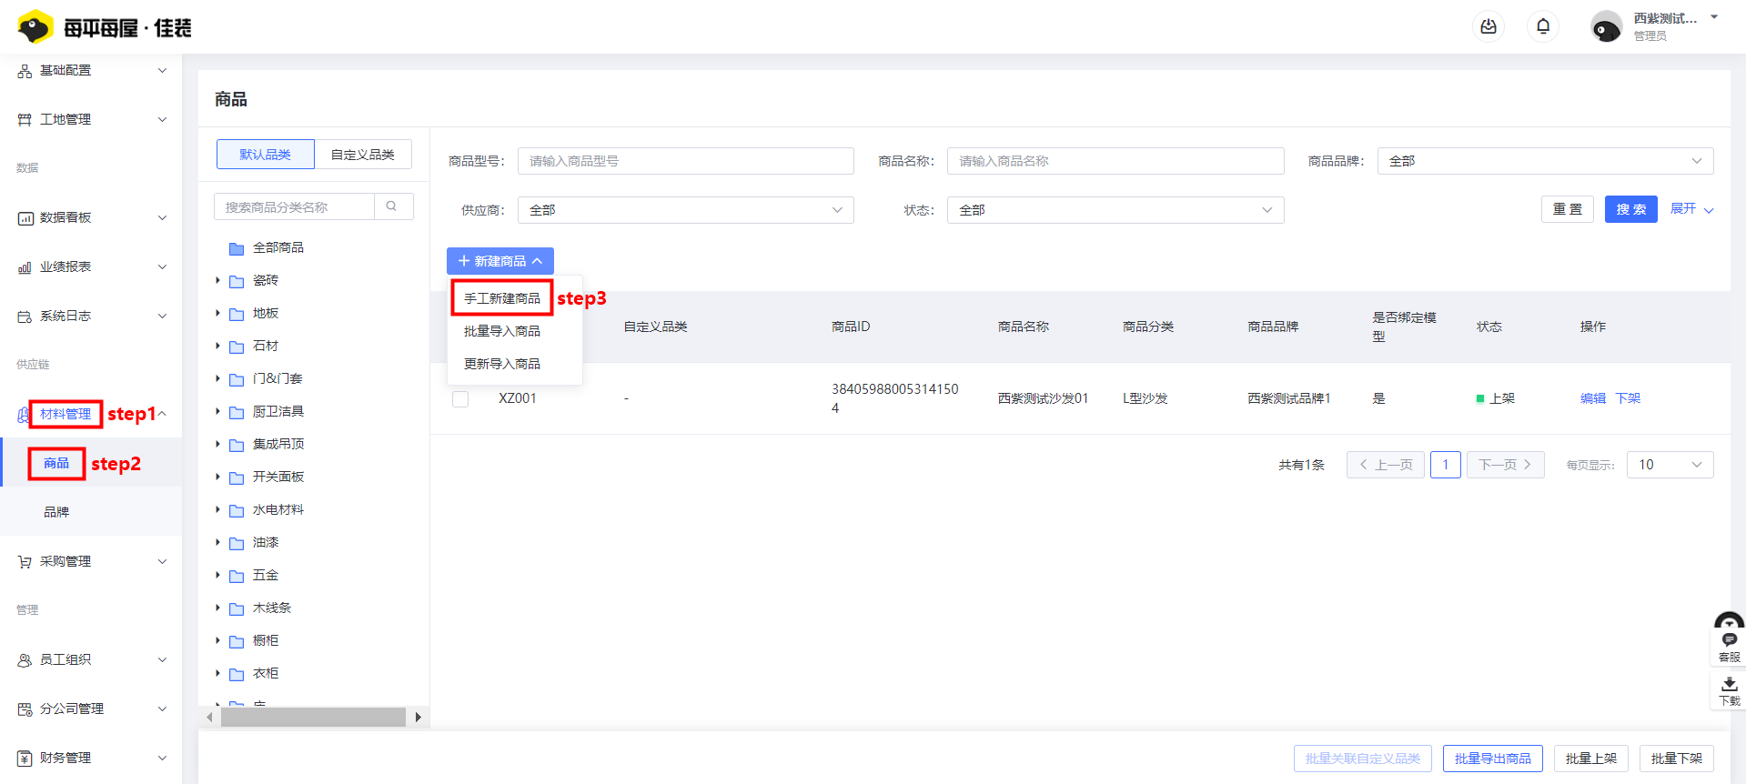Click the 下架 link for XZ001
Image resolution: width=1746 pixels, height=784 pixels.
1628,398
